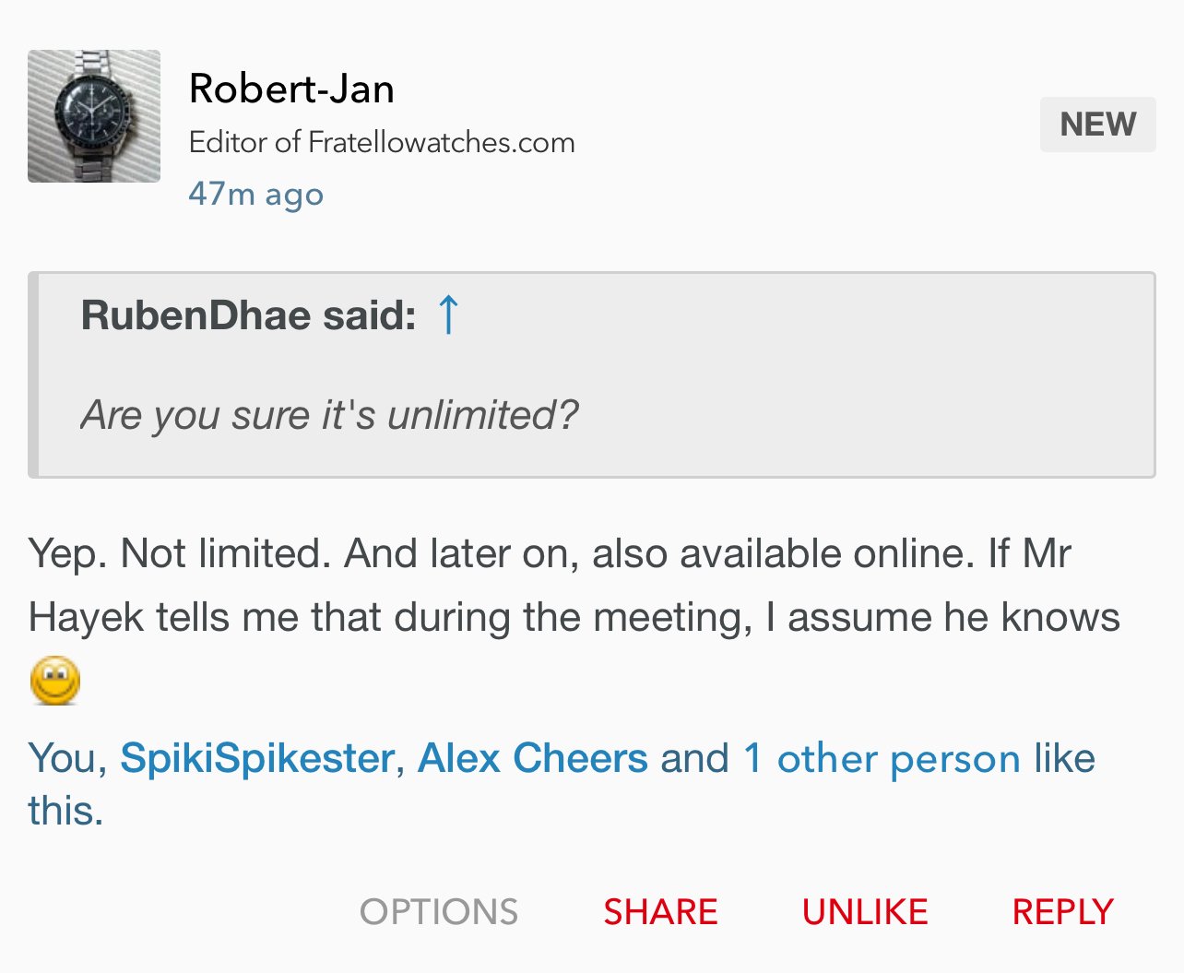
Task: Tap quoted text 'Are you sure it's unlimited?'
Action: [x=329, y=415]
